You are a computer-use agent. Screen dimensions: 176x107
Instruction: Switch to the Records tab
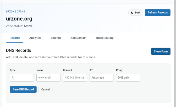15,38
